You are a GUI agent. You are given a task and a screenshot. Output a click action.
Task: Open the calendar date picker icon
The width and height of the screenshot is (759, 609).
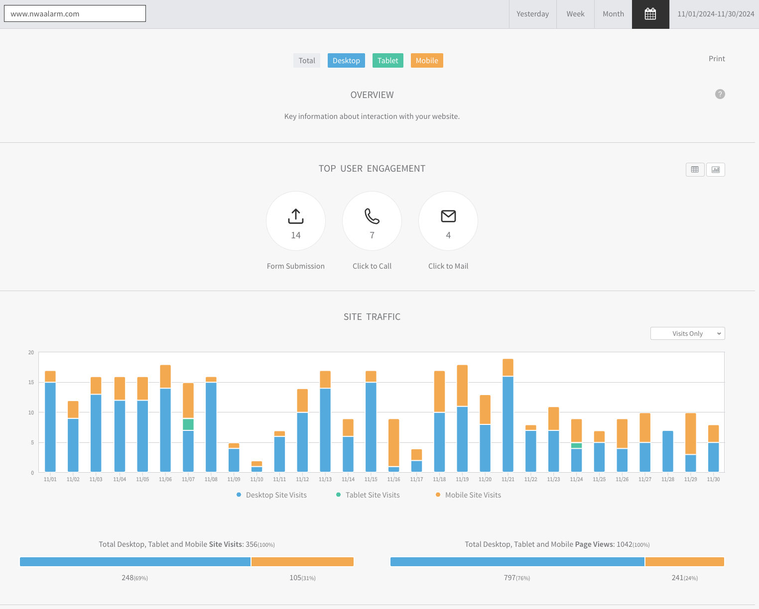650,14
